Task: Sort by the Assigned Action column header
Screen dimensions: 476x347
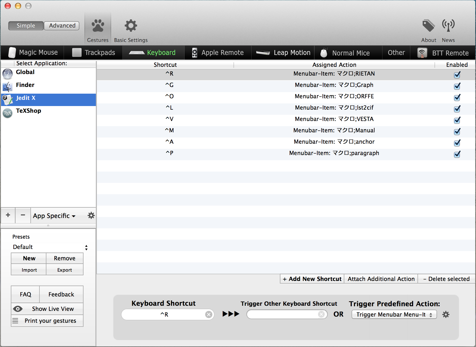Action: tap(334, 65)
